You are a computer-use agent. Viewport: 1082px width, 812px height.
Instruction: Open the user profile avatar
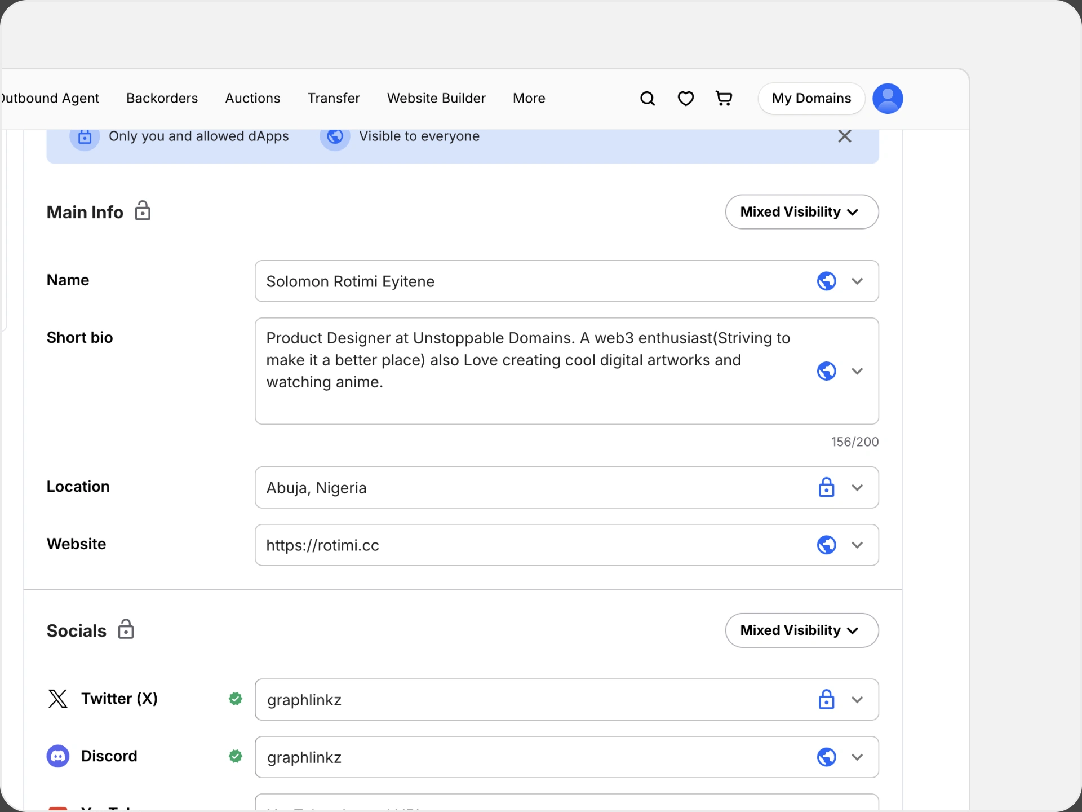pyautogui.click(x=888, y=99)
